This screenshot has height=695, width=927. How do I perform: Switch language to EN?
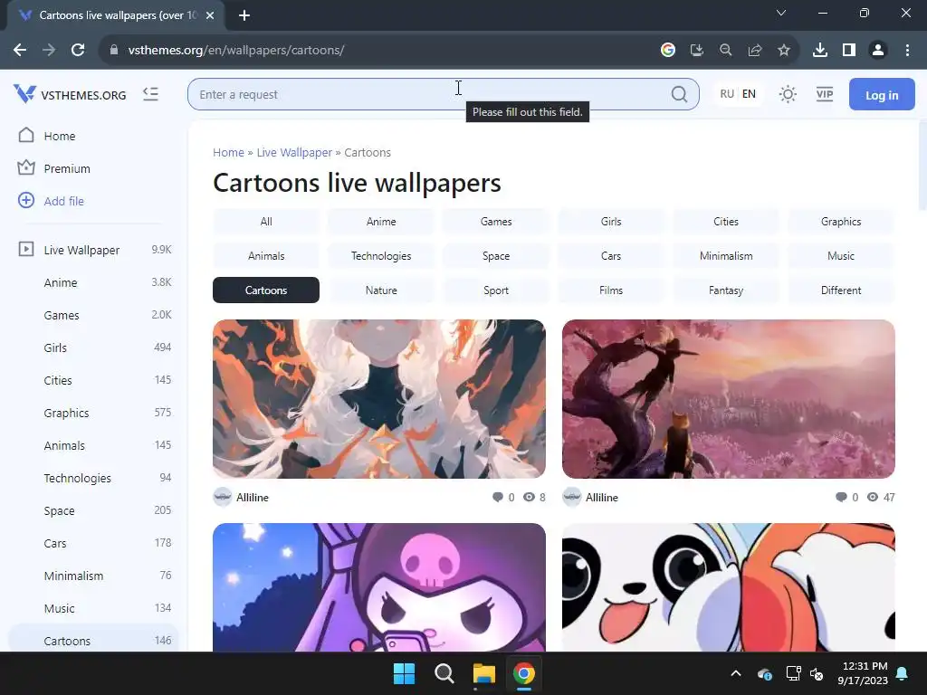click(749, 94)
